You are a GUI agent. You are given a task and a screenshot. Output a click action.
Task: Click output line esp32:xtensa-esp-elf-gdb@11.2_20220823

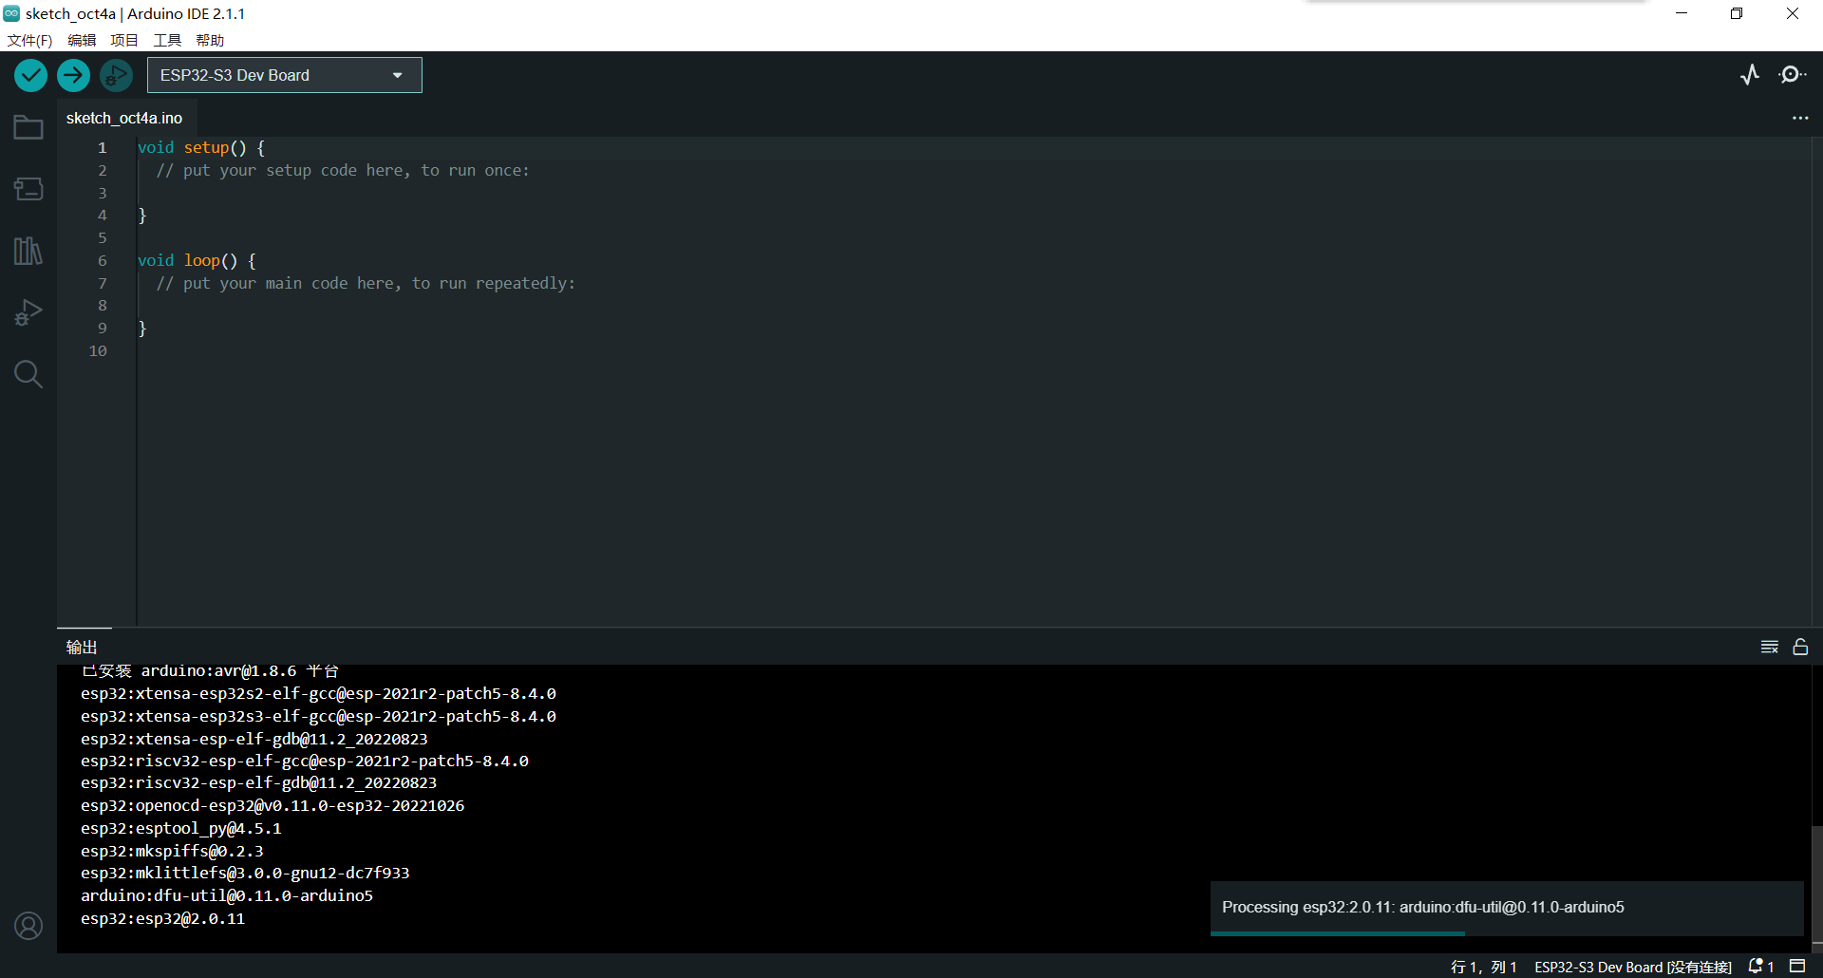[254, 739]
